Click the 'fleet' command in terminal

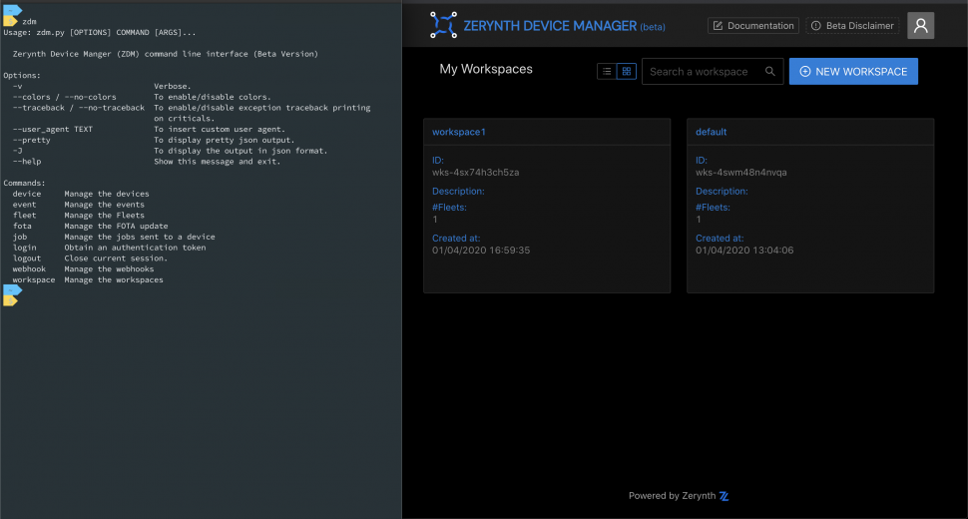tap(24, 216)
